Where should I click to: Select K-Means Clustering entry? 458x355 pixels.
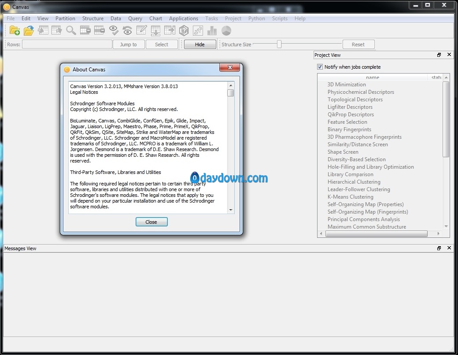pyautogui.click(x=350, y=197)
